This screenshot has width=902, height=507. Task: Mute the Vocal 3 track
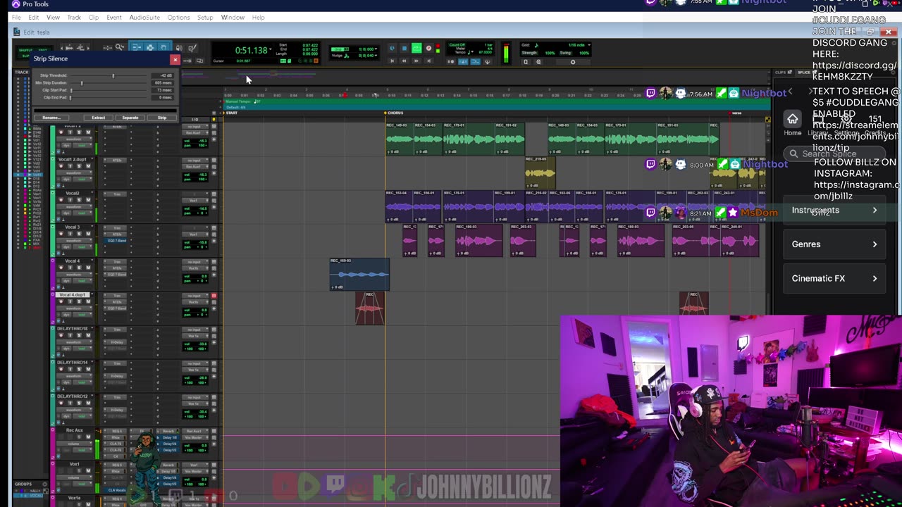coord(88,234)
